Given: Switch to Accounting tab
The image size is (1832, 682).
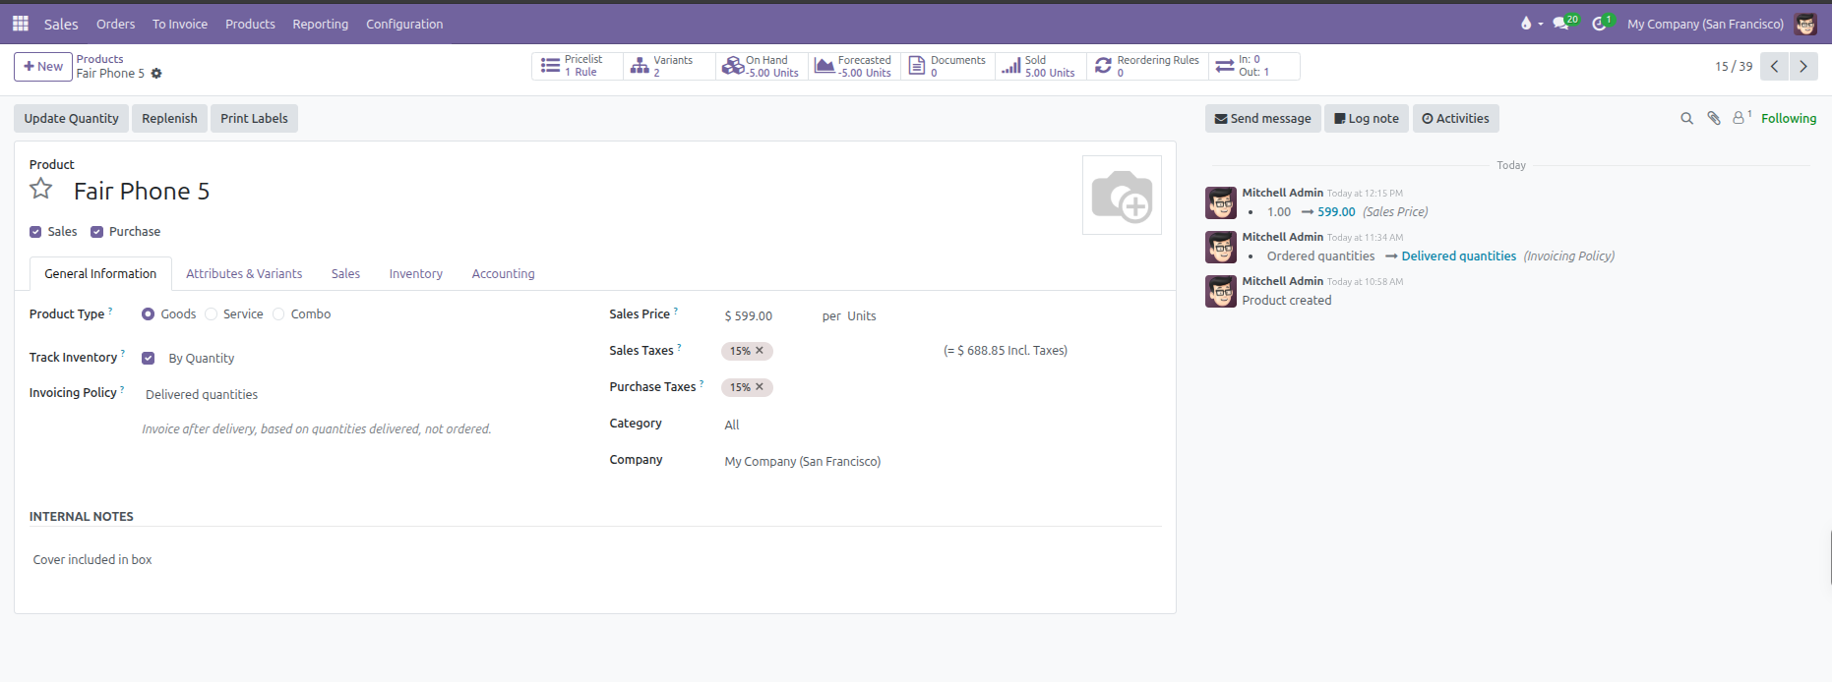Looking at the screenshot, I should point(503,274).
